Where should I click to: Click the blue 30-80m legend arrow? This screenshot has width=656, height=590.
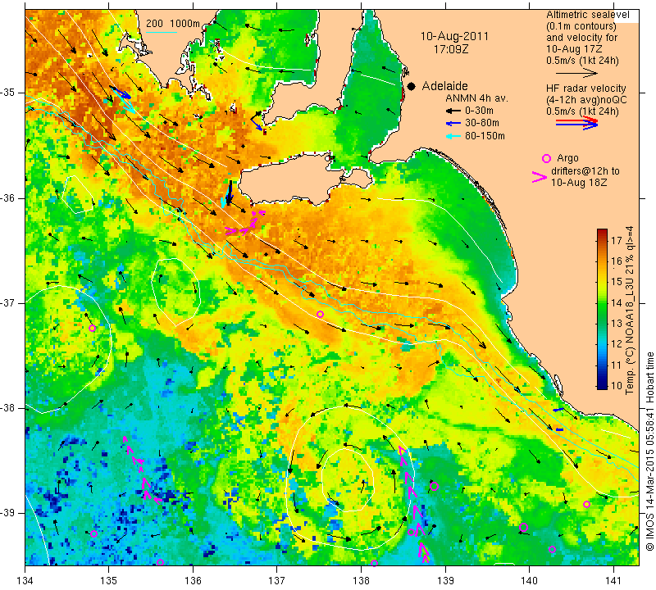tap(453, 124)
